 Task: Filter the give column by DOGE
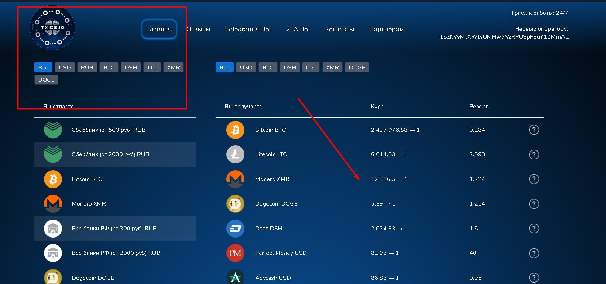pos(46,80)
